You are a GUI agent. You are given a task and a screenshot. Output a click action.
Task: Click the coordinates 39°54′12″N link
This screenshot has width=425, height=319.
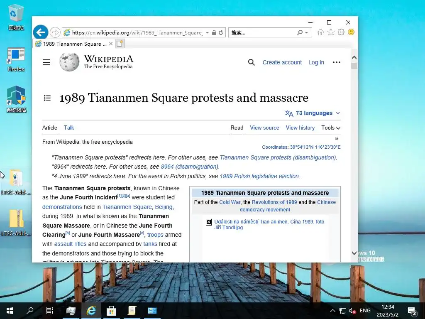pos(315,147)
